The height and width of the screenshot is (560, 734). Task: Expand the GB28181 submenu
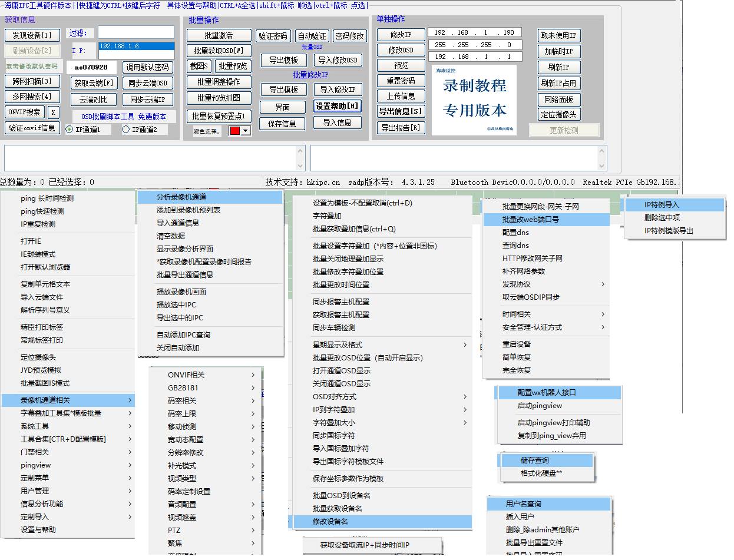(205, 388)
